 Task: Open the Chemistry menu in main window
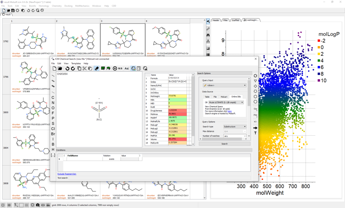pyautogui.click(x=57, y=6)
